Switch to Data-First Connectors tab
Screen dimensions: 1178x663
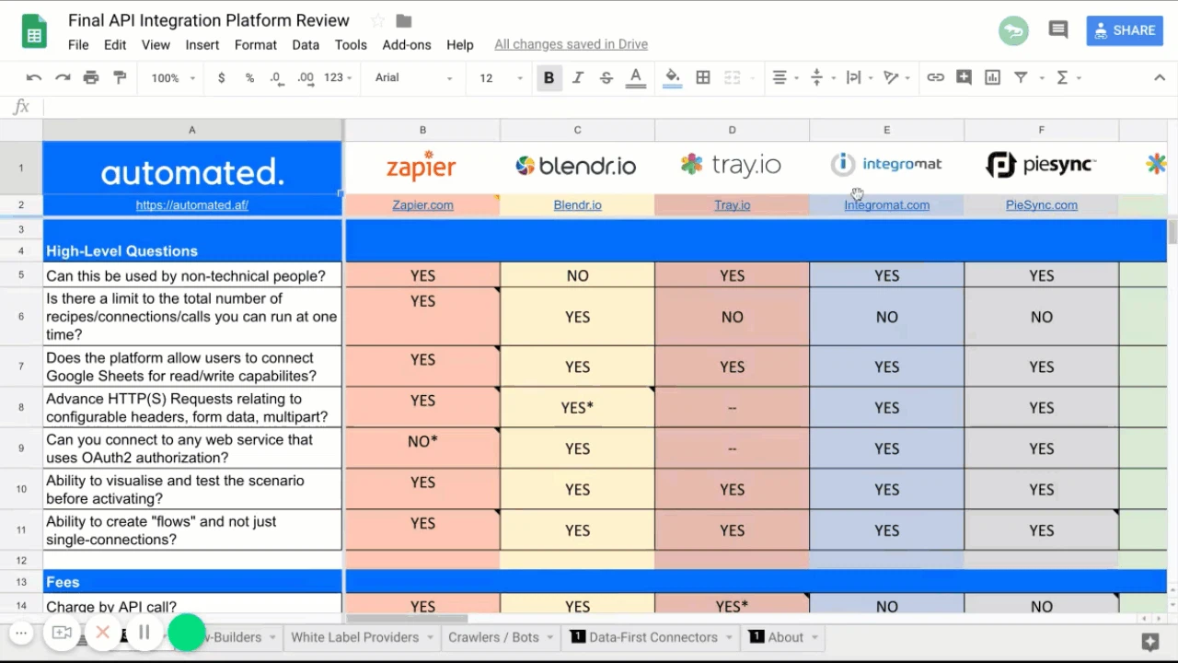[x=653, y=637]
